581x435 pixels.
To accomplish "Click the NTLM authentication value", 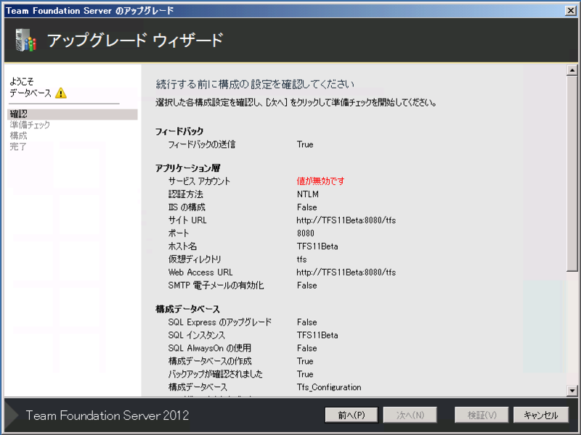I will pos(307,194).
